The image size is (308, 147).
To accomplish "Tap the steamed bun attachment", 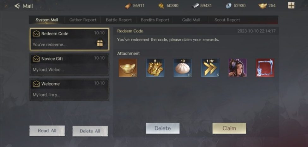I will click(x=183, y=68).
